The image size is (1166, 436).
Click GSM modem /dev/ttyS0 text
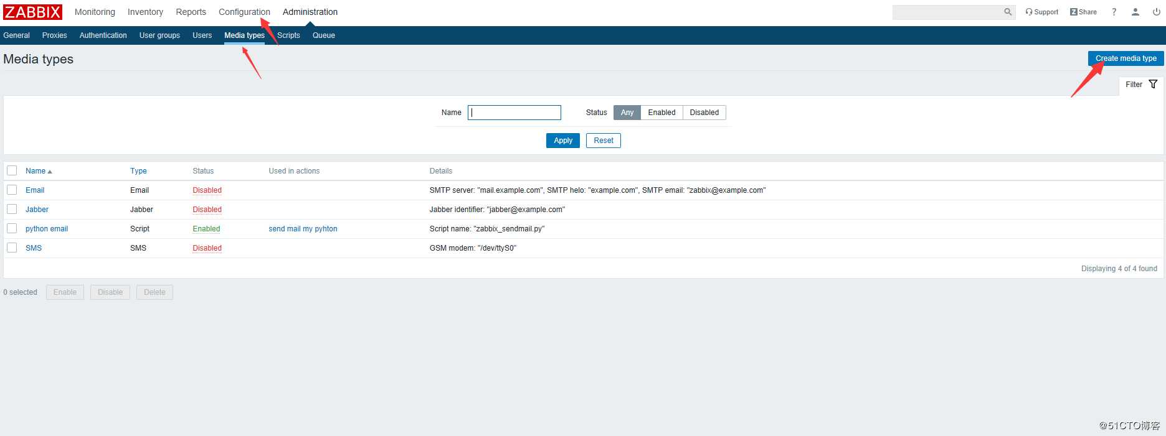[473, 248]
